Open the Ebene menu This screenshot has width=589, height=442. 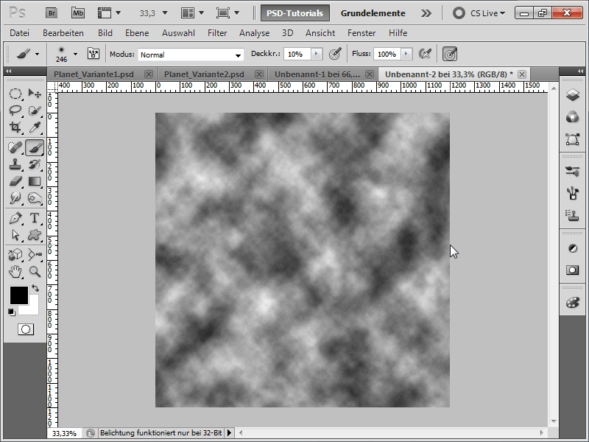(137, 33)
